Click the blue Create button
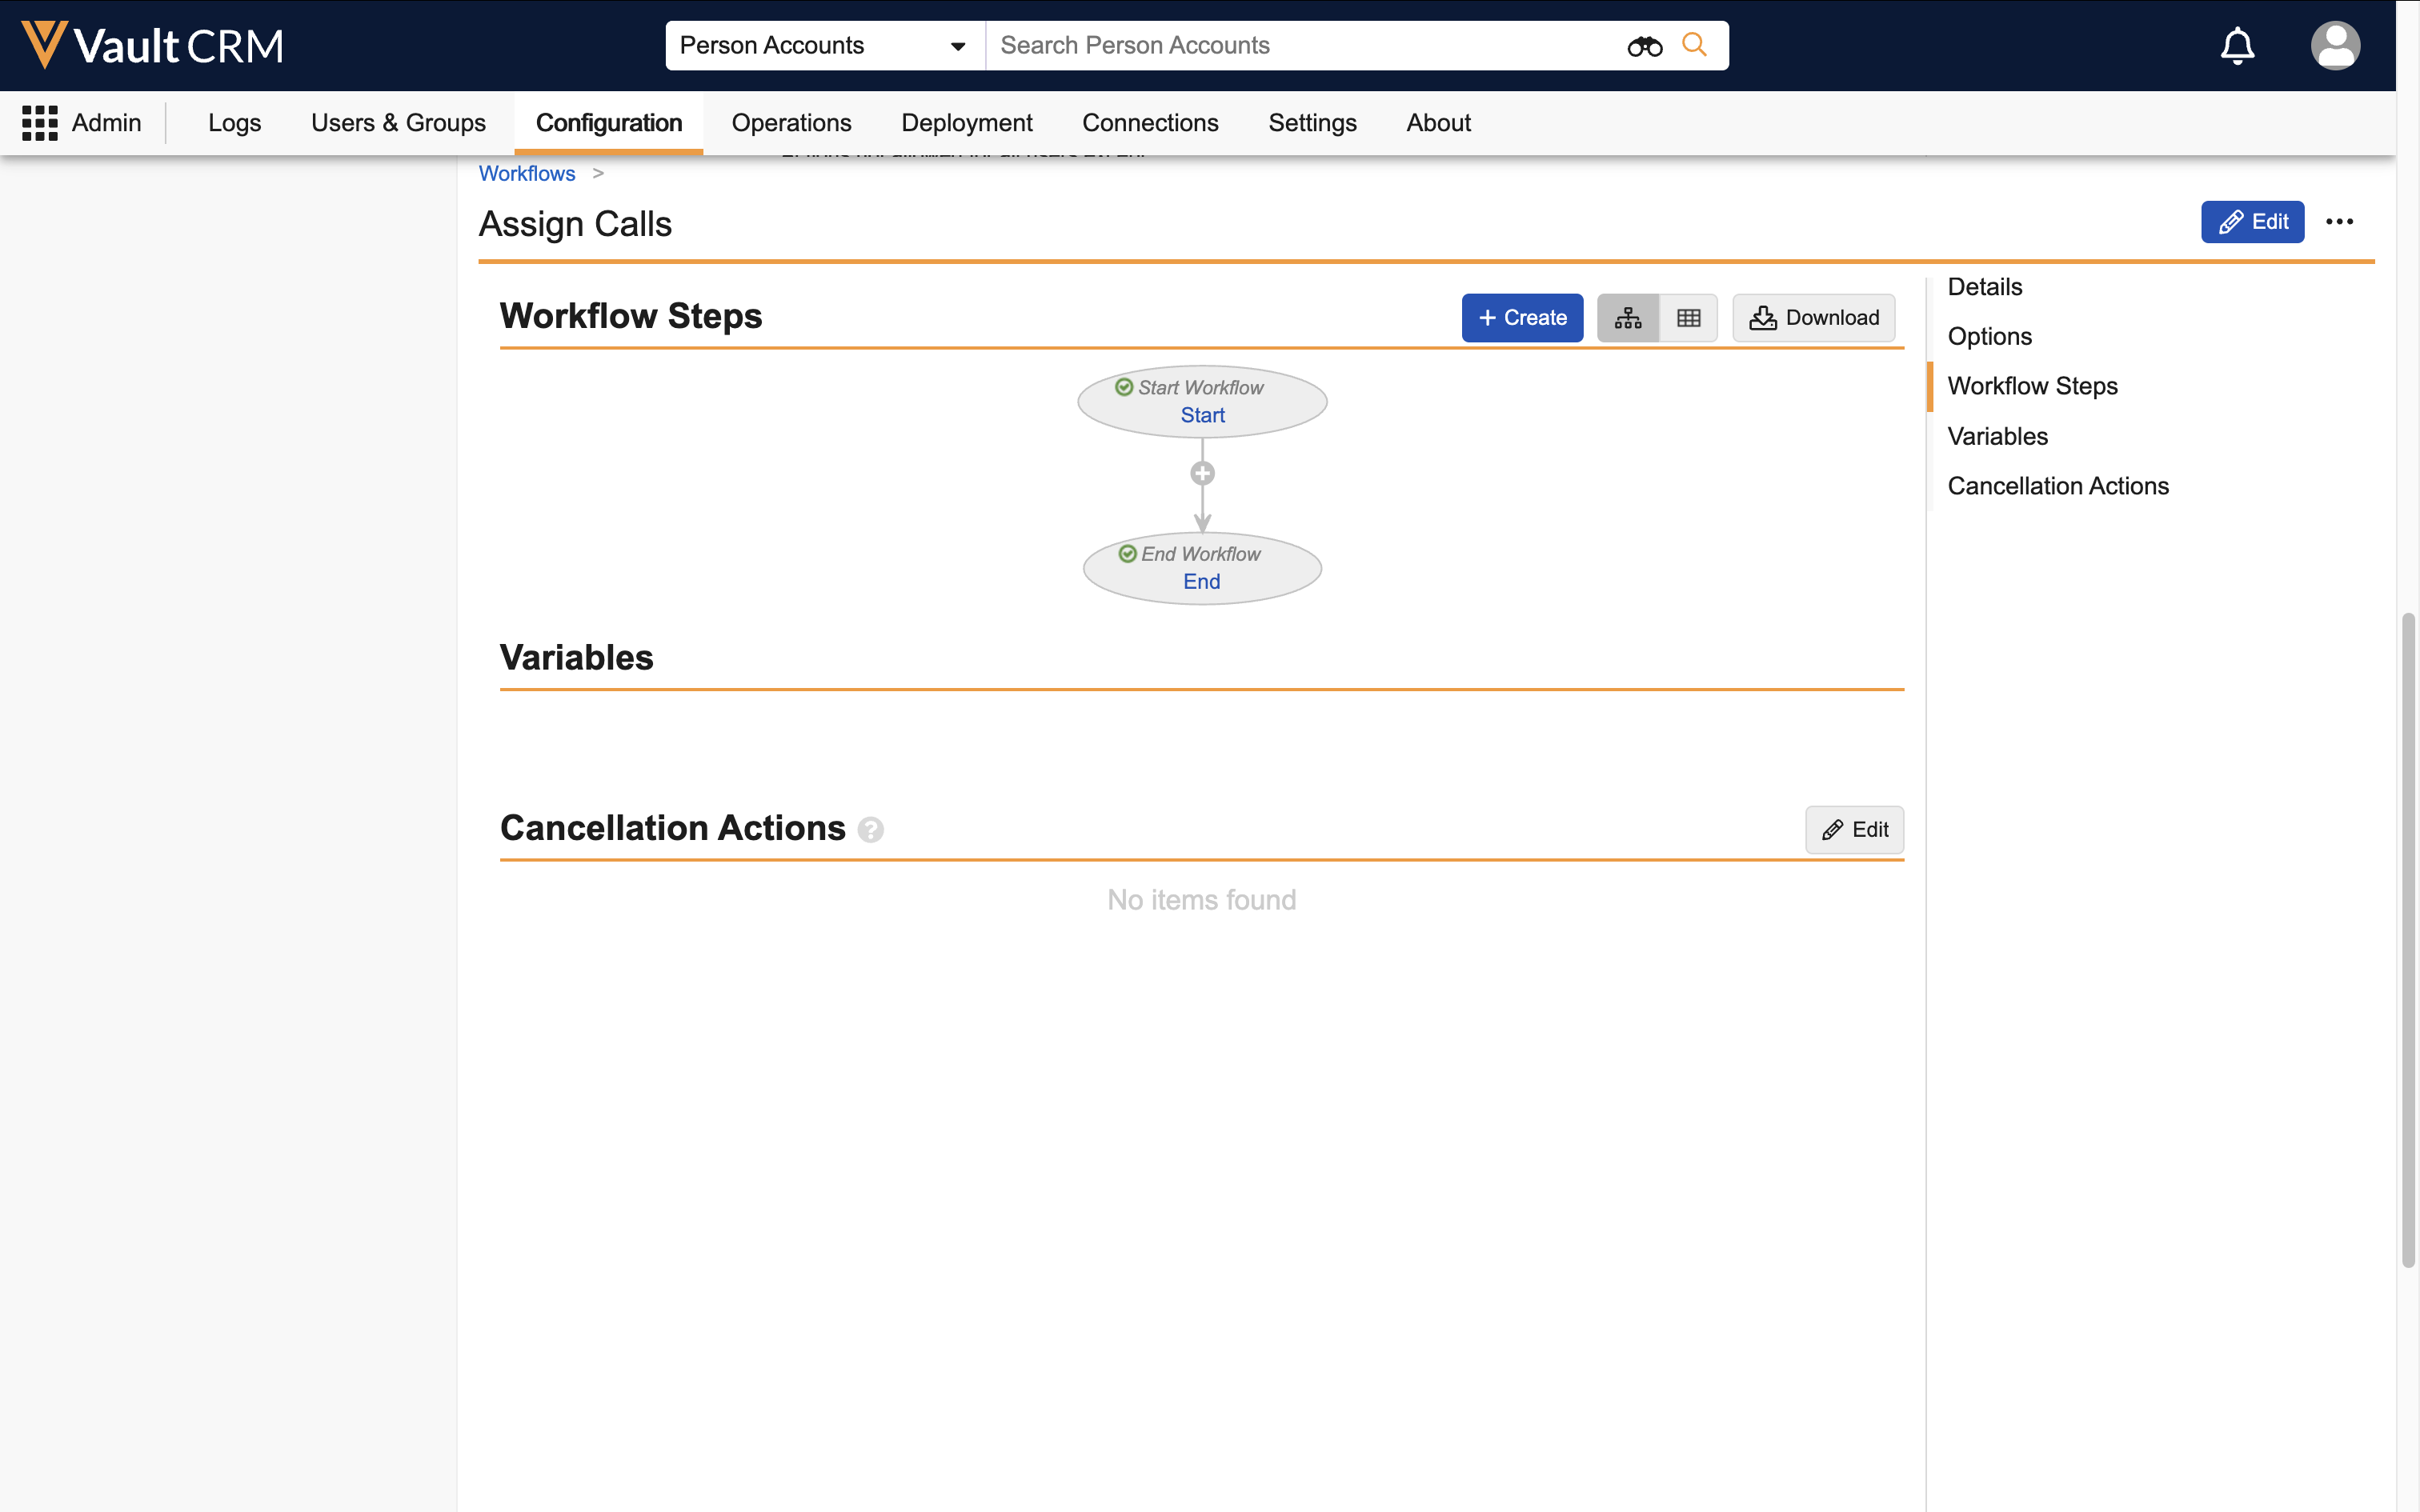Screen dimensions: 2420x1512 pyautogui.click(x=1521, y=318)
